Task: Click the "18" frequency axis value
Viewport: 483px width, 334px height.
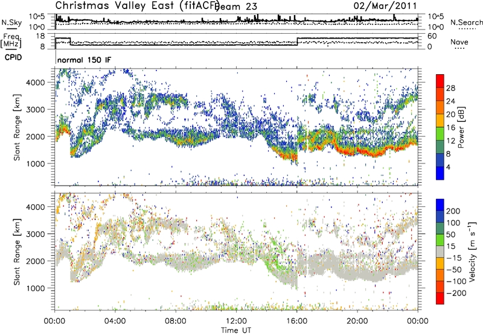Action: pyautogui.click(x=40, y=36)
